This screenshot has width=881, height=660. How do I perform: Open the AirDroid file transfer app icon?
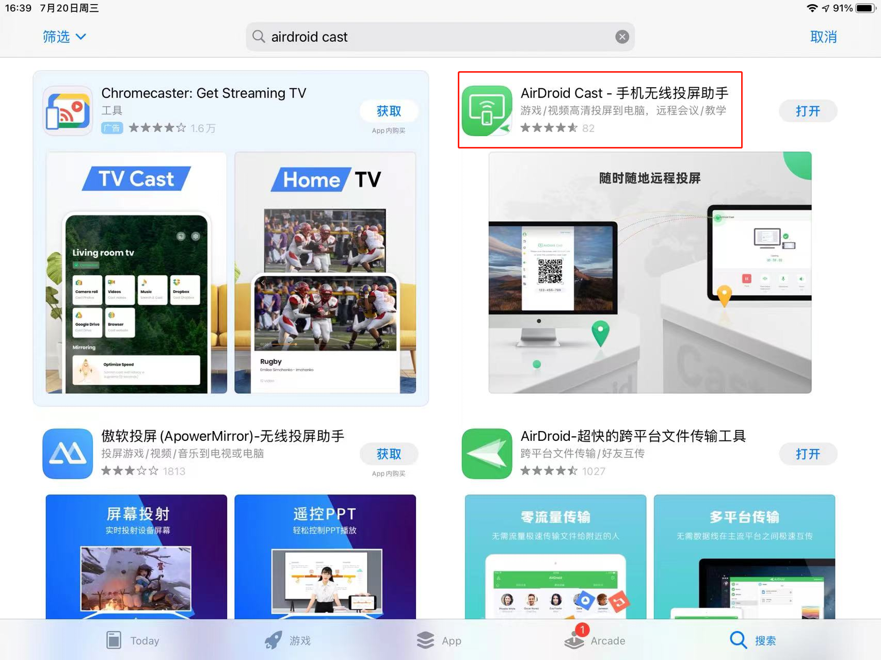click(486, 453)
